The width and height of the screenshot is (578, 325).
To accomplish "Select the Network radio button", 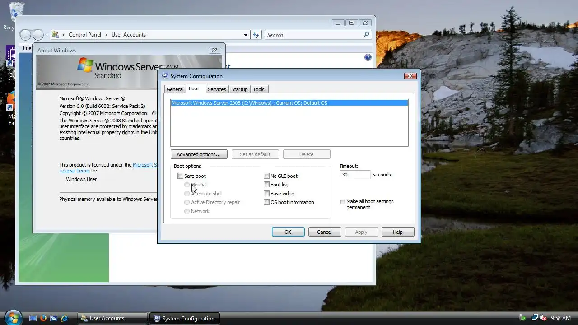I will (x=187, y=211).
